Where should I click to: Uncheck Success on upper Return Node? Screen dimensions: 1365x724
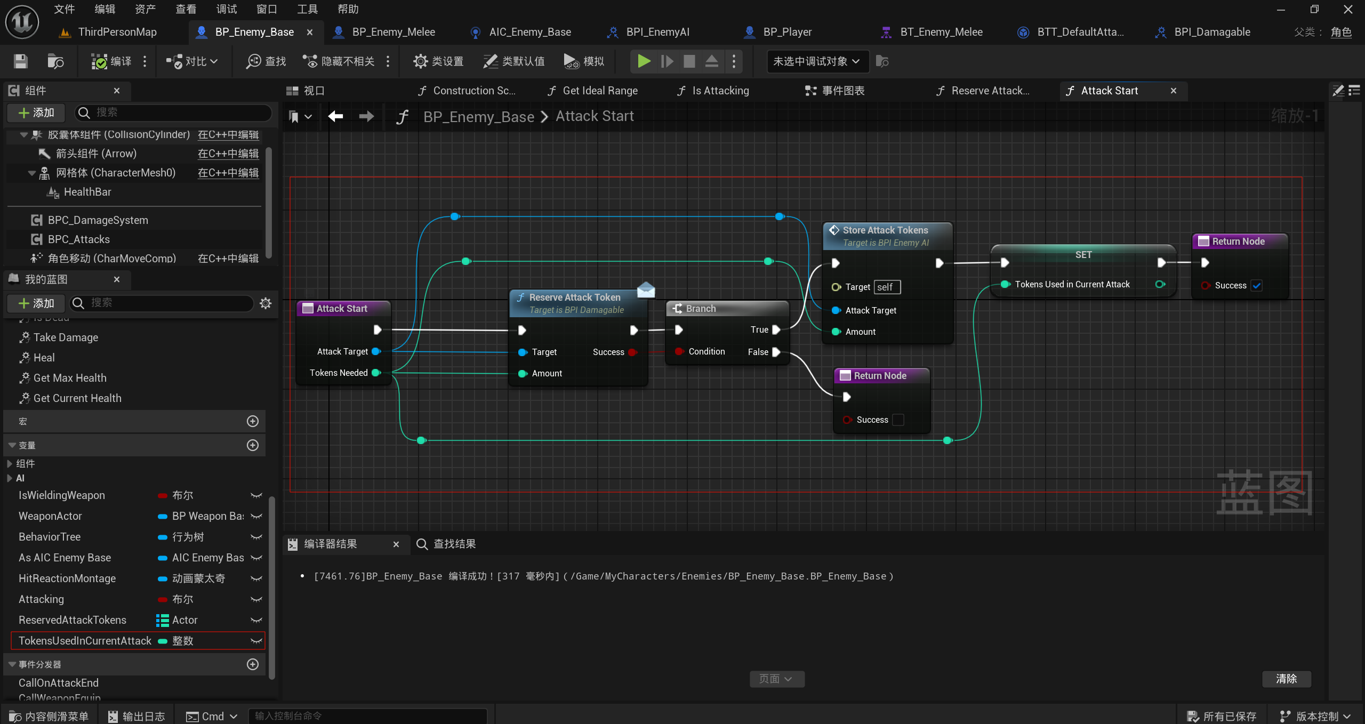[1257, 286]
